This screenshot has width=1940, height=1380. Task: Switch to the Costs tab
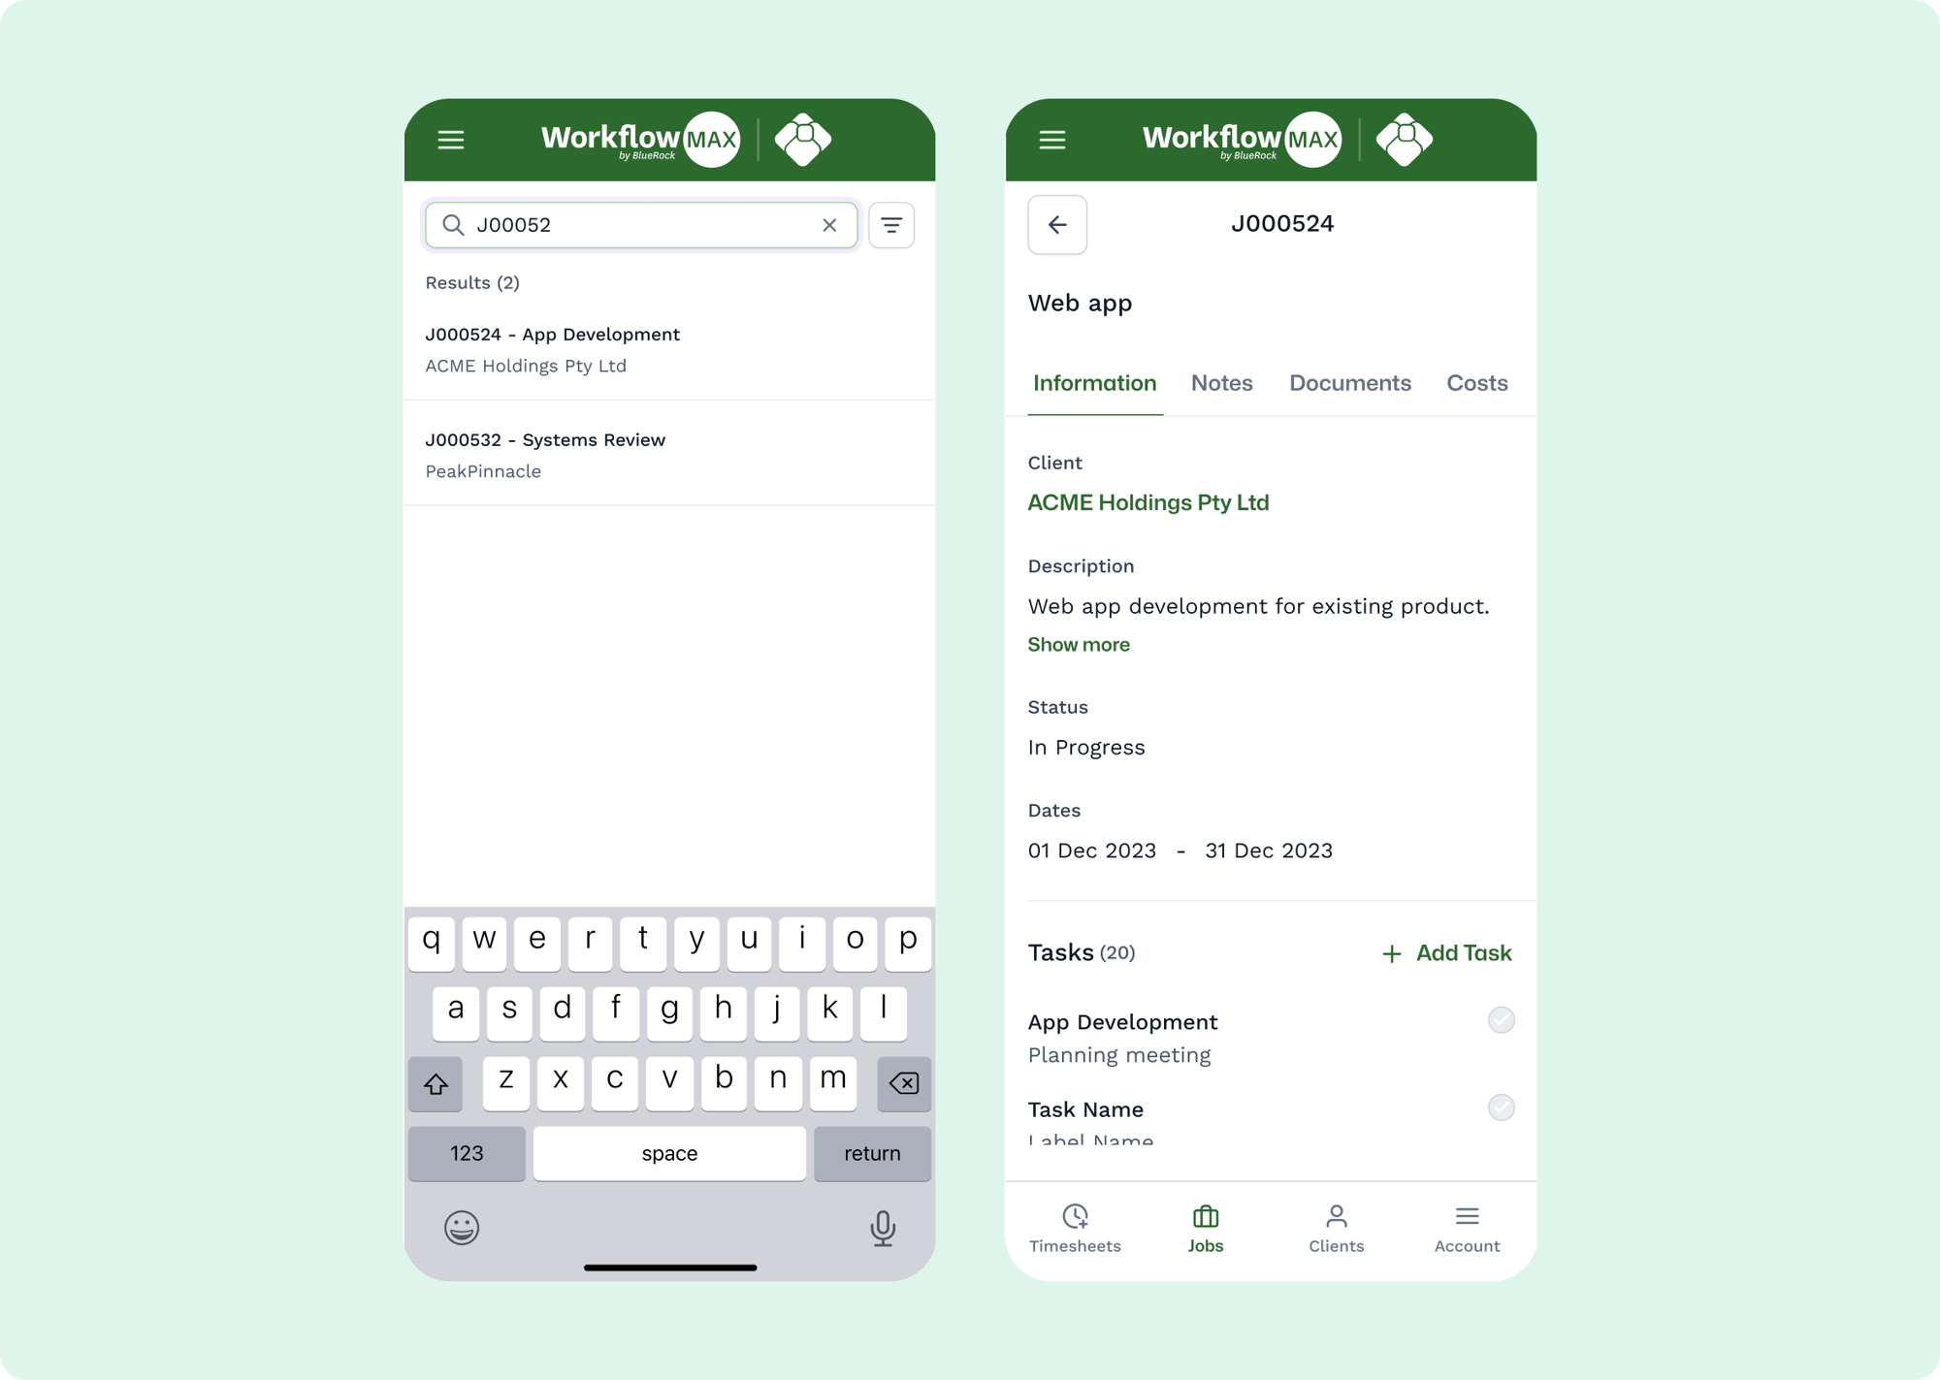pos(1477,381)
